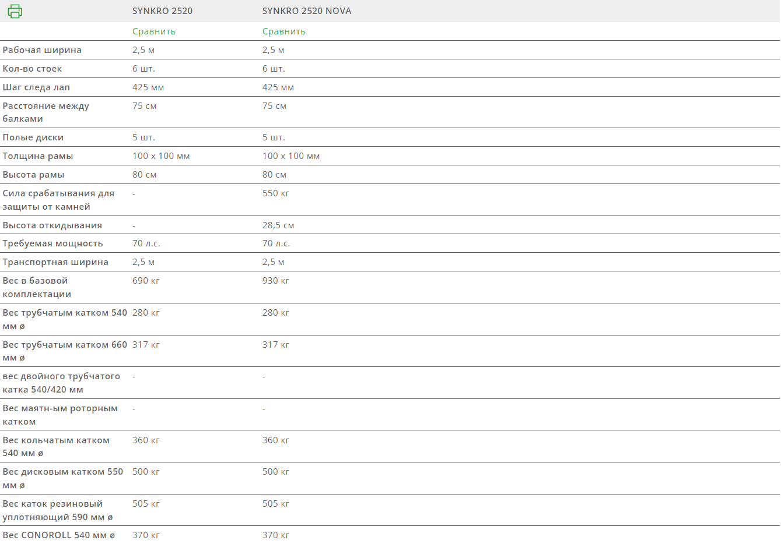The image size is (781, 544).
Task: Click 370 кг value in NOVA column
Action: [x=276, y=535]
